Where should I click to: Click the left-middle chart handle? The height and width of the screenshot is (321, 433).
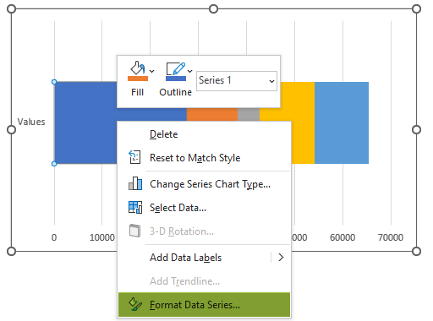[11, 130]
